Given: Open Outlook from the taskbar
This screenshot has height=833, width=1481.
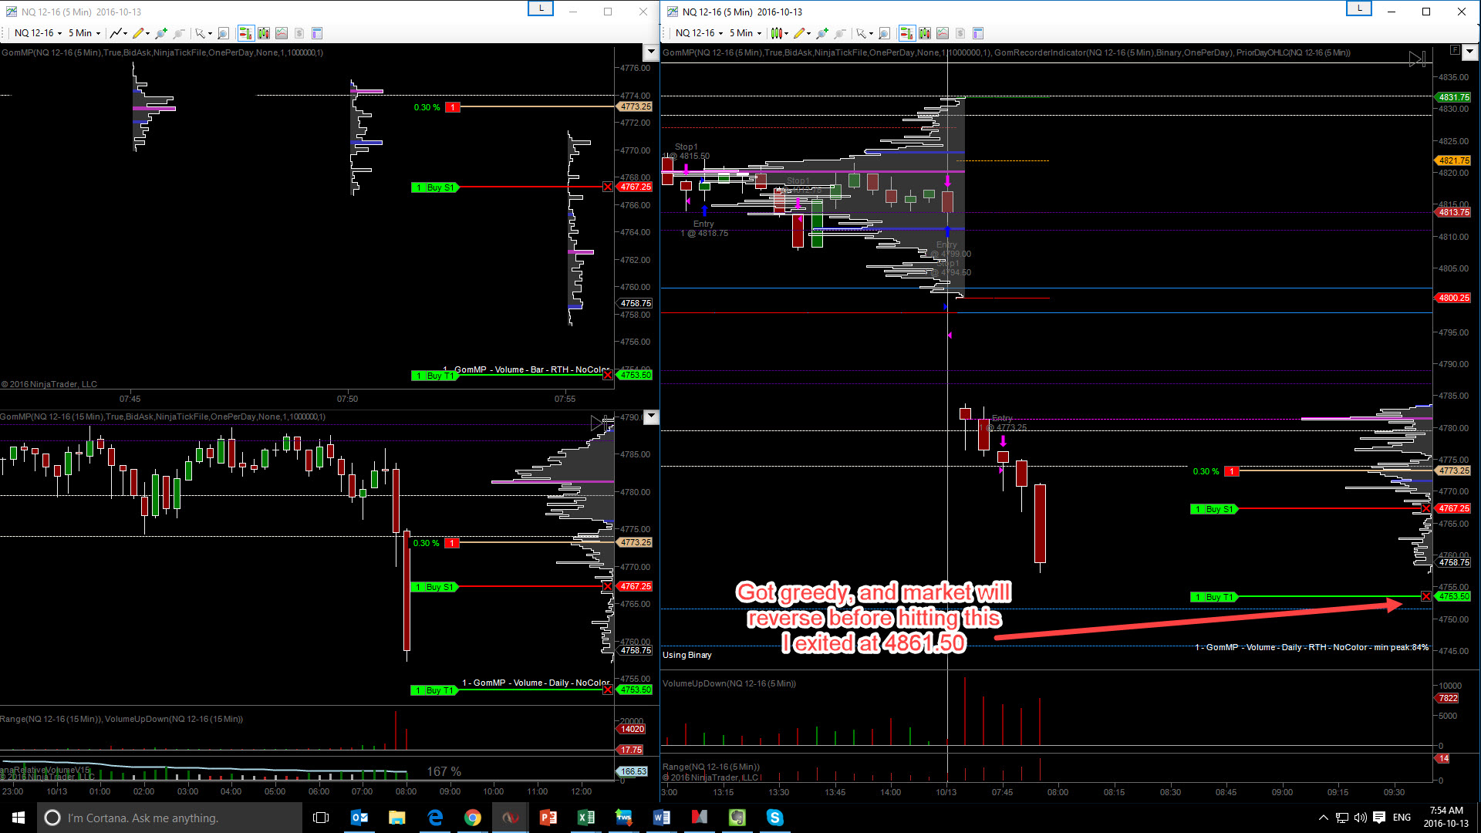Looking at the screenshot, I should coord(359,818).
